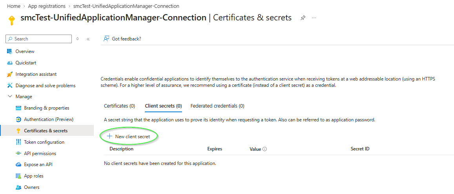Click the Diagnose and solve problems wrench icon

tap(10, 86)
